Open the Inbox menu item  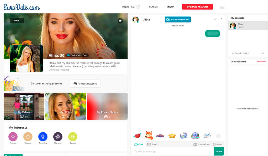[171, 7]
